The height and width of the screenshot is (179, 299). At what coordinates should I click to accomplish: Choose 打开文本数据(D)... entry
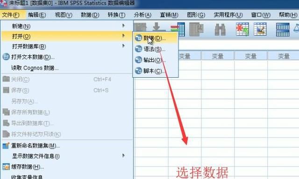pyautogui.click(x=67, y=57)
